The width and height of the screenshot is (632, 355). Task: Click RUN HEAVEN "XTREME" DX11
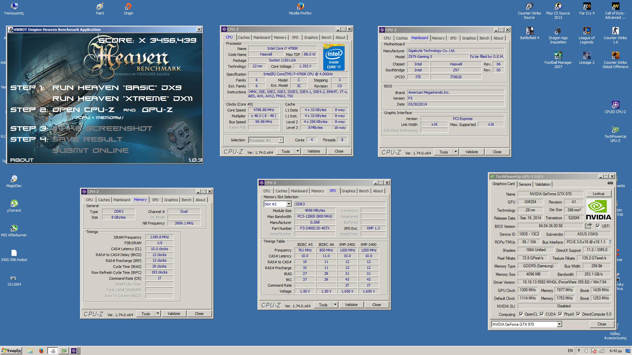pos(122,99)
